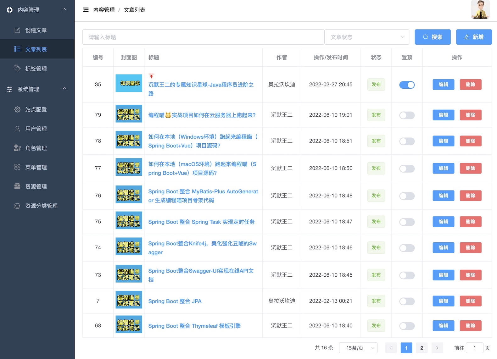Collapse the 内容管理 menu chevron

(x=64, y=9)
